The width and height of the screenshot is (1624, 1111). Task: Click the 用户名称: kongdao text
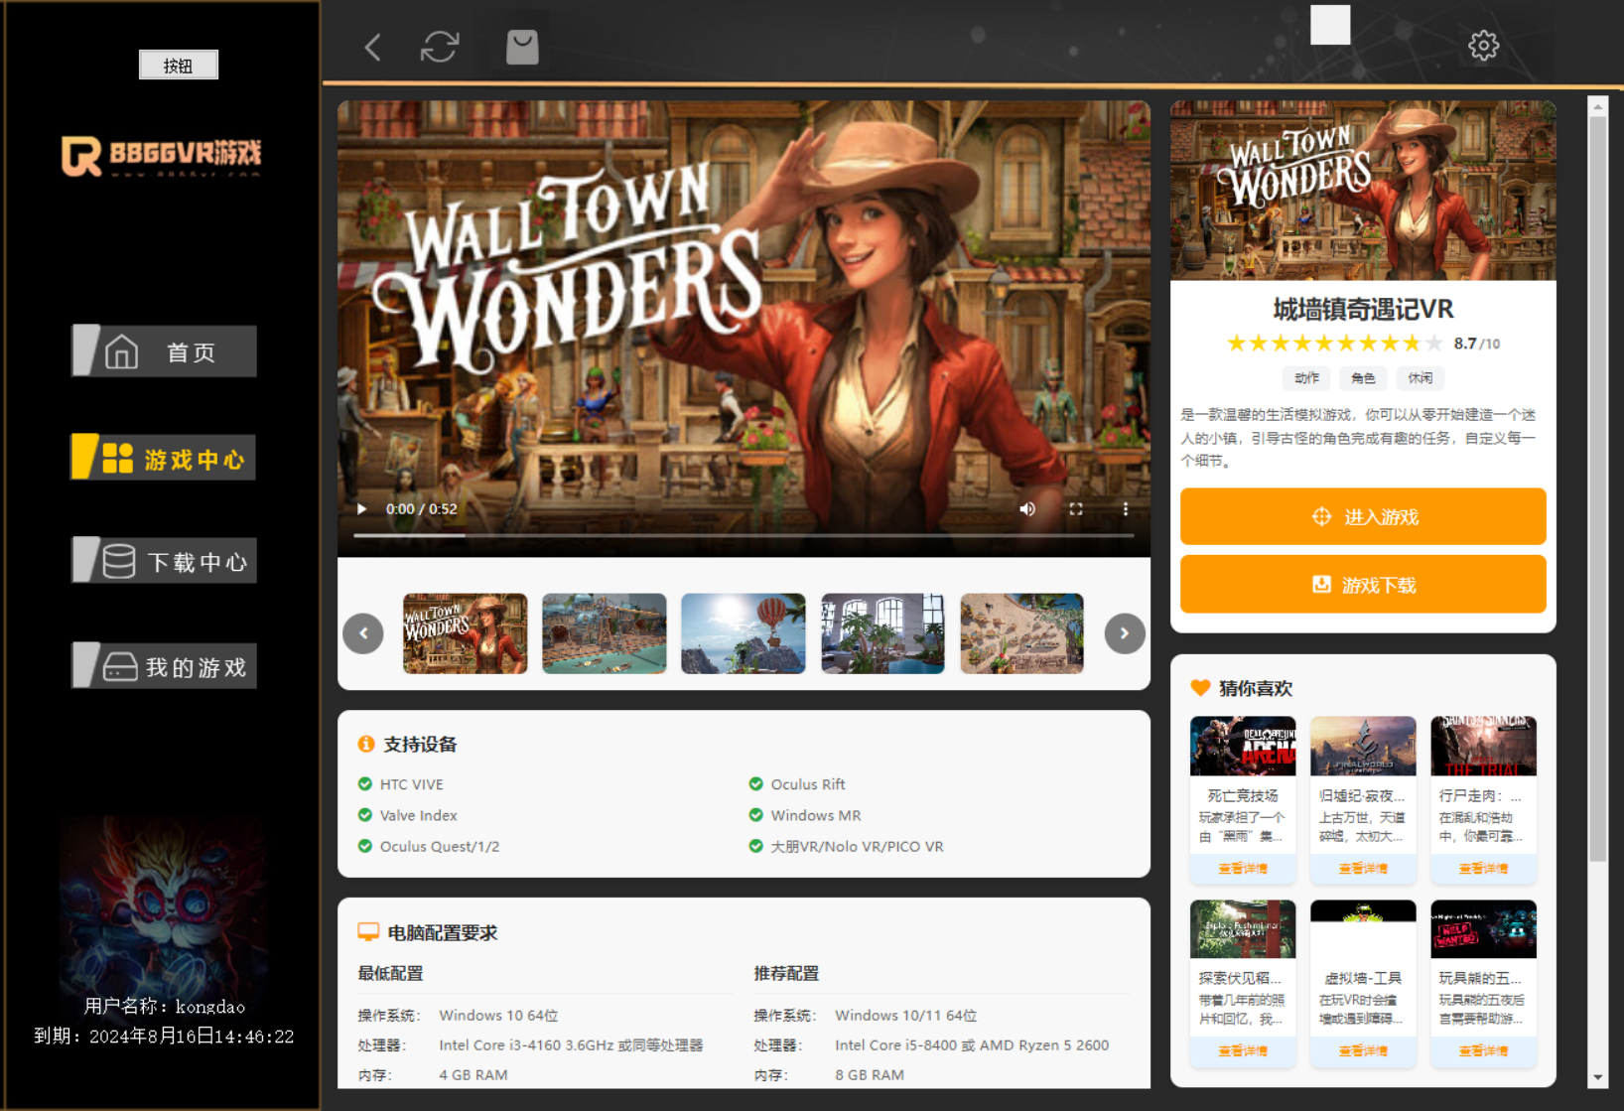pos(165,1006)
